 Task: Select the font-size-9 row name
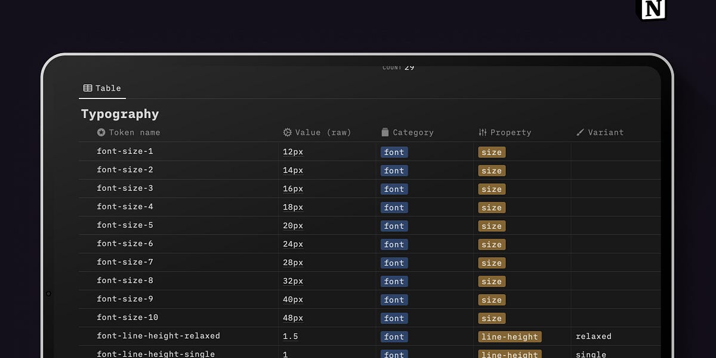125,300
